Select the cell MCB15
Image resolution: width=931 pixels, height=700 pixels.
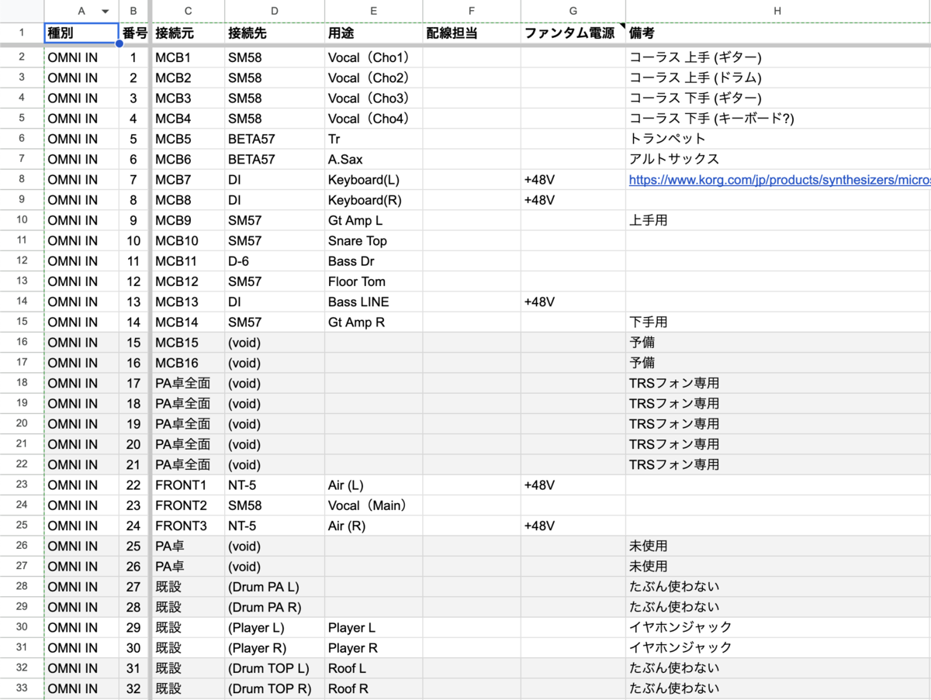click(188, 343)
